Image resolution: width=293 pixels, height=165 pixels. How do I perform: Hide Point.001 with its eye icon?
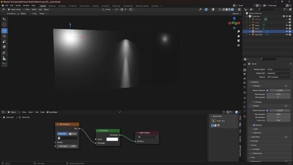tap(287, 32)
